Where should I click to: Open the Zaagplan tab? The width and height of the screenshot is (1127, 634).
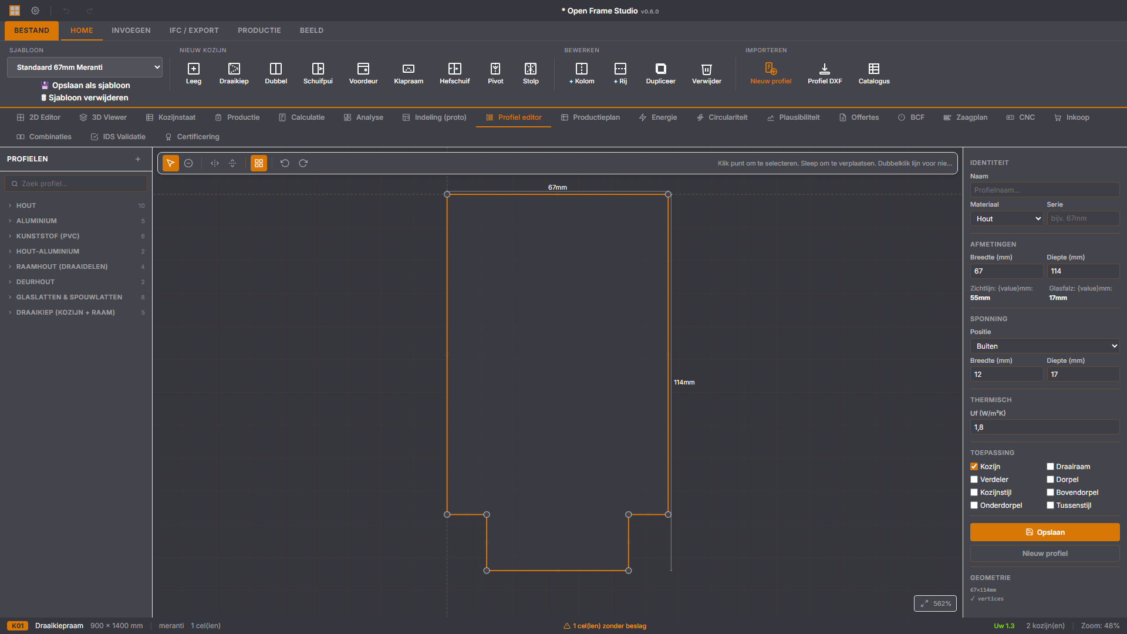(x=965, y=117)
